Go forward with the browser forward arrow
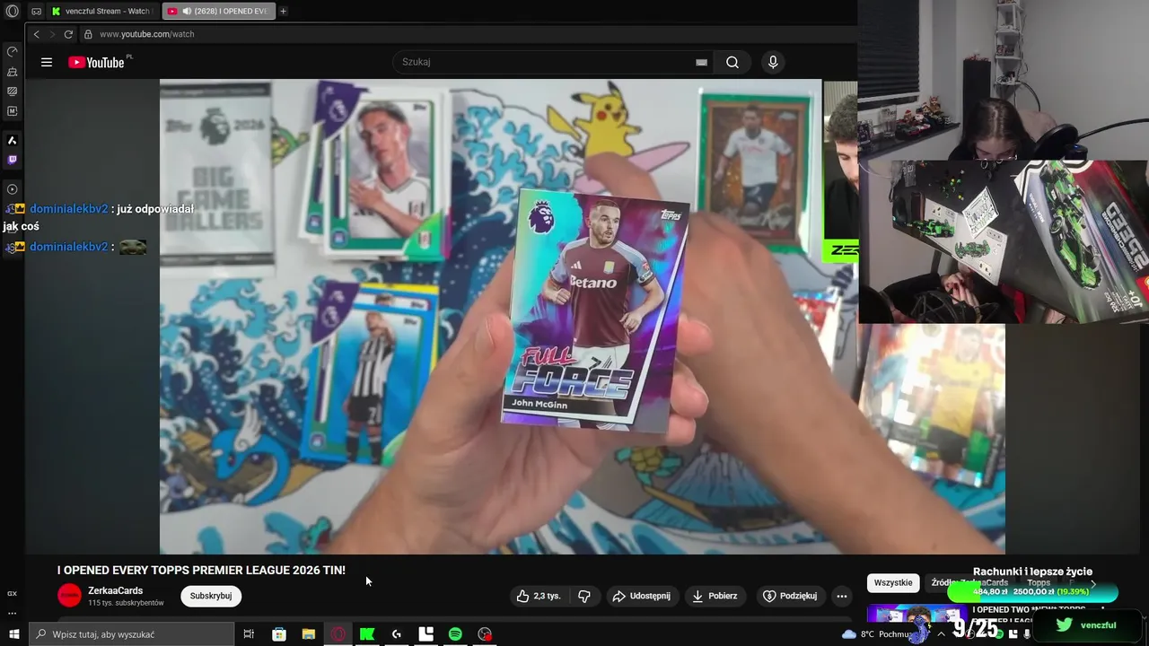Image resolution: width=1149 pixels, height=646 pixels. [52, 34]
